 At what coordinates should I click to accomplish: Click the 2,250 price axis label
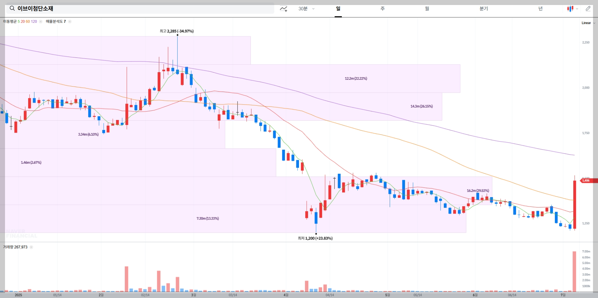586,42
